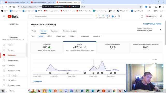Open browser downloads
This screenshot has height=93, width=166.
156,7
